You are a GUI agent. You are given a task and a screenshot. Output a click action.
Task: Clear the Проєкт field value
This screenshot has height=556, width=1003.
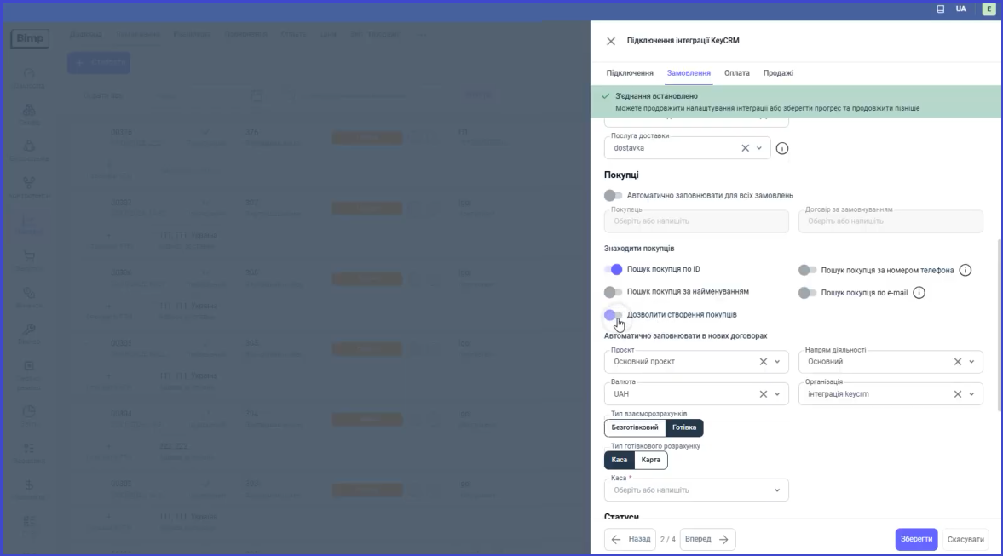click(x=764, y=362)
